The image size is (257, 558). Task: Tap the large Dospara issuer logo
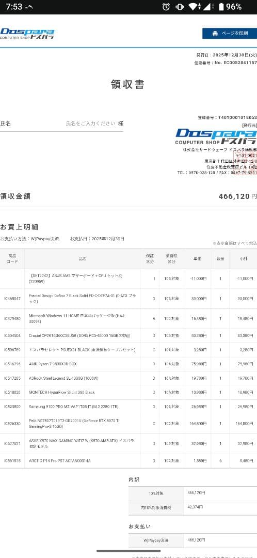pos(216,136)
